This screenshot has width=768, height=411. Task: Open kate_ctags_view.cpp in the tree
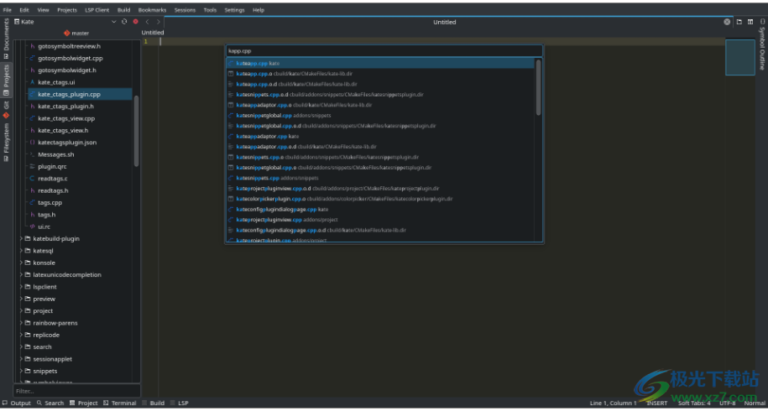pyautogui.click(x=66, y=118)
